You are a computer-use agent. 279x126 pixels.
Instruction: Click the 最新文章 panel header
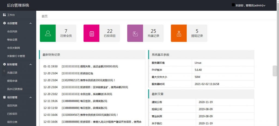point(201,94)
